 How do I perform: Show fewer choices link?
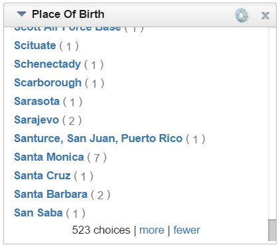pyautogui.click(x=186, y=230)
